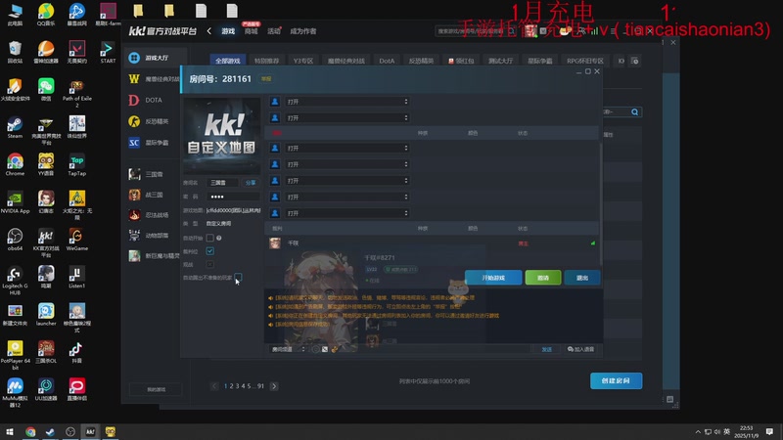Expand the 打开 dropdown directly above the red team header
This screenshot has width=783, height=440.
347,117
